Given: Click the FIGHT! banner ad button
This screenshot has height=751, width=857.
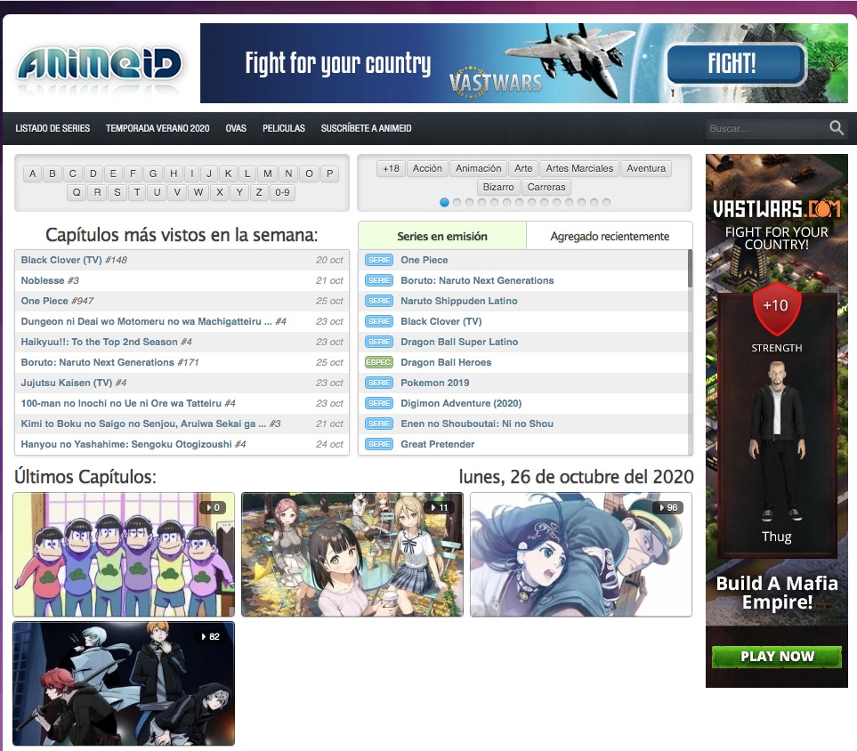Looking at the screenshot, I should 736,64.
